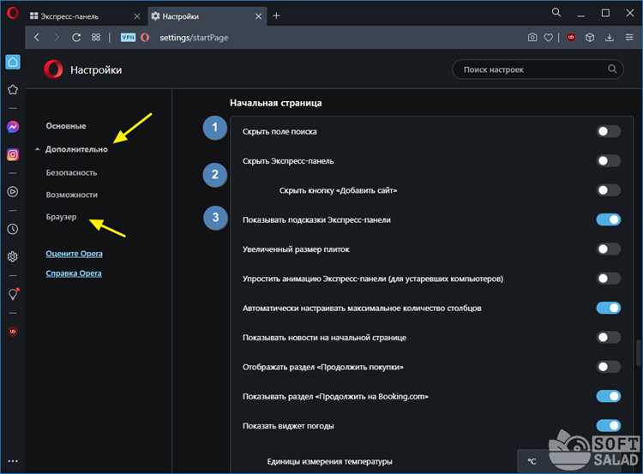Image resolution: width=643 pixels, height=474 pixels.
Task: Close the 'Экспресс-панель' tab
Action: coord(137,16)
